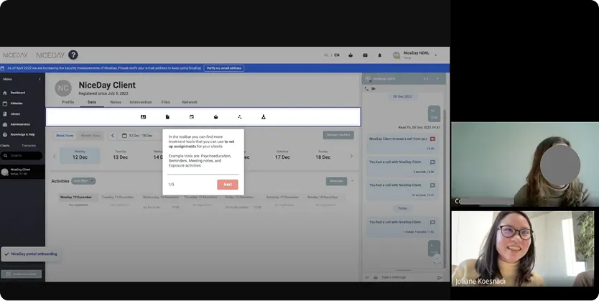This screenshot has height=301, width=599.
Task: Click the Reminder button in Activities
Action: tap(336, 181)
